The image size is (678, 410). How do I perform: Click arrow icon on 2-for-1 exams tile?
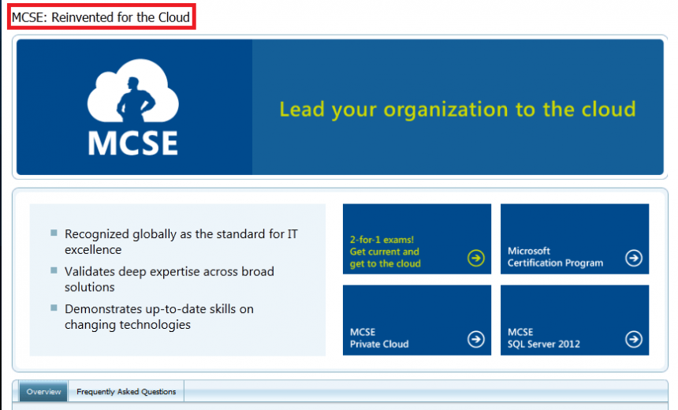(475, 258)
